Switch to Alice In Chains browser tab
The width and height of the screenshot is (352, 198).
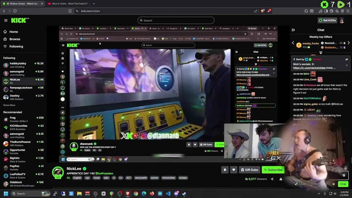click(x=67, y=4)
